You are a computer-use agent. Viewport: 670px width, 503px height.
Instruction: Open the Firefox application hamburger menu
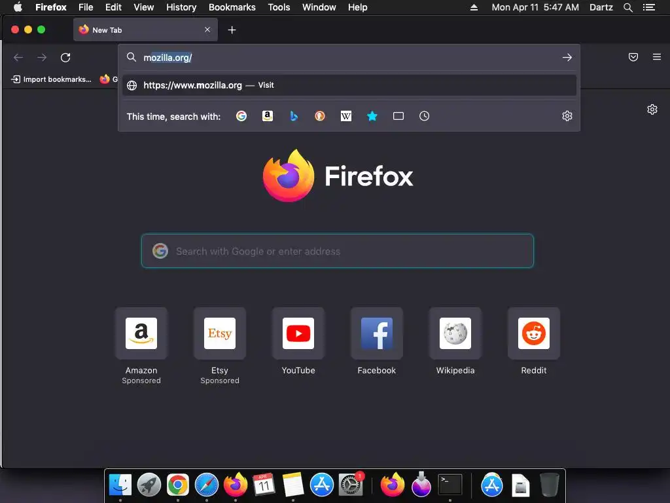tap(657, 57)
